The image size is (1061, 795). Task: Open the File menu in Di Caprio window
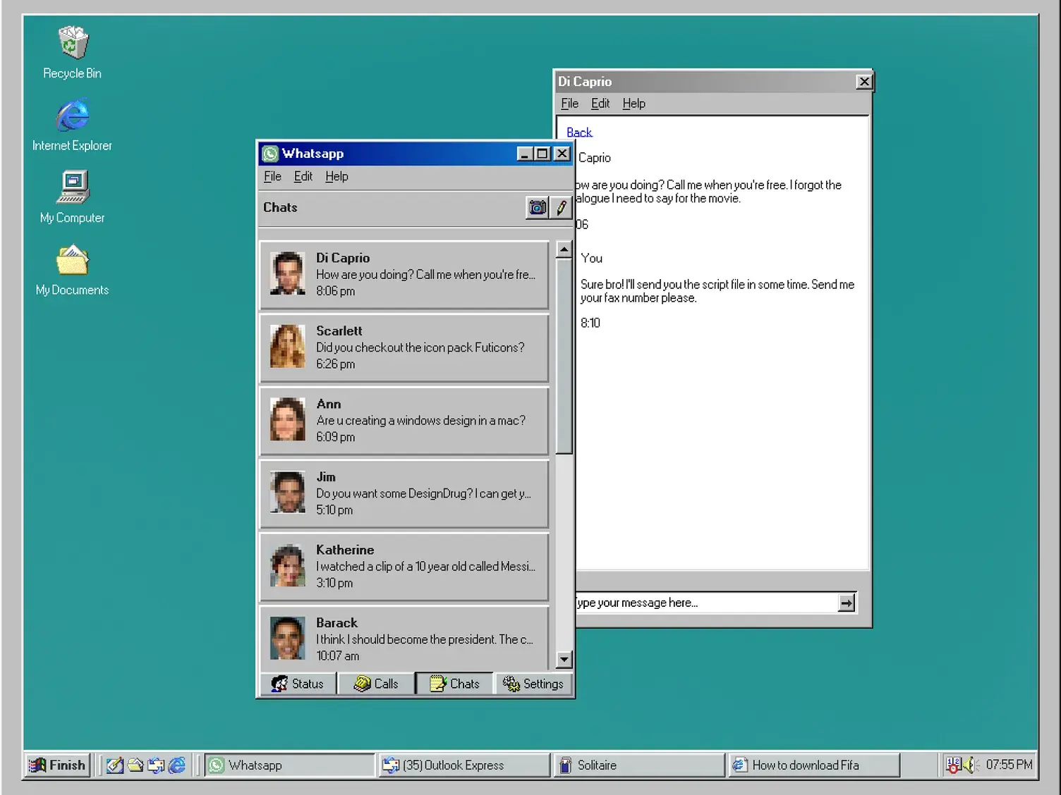click(569, 104)
